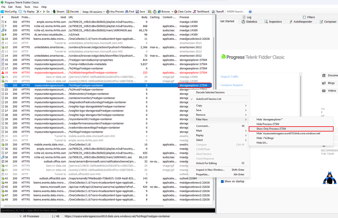Click the timer stopwatch icon

155,11
